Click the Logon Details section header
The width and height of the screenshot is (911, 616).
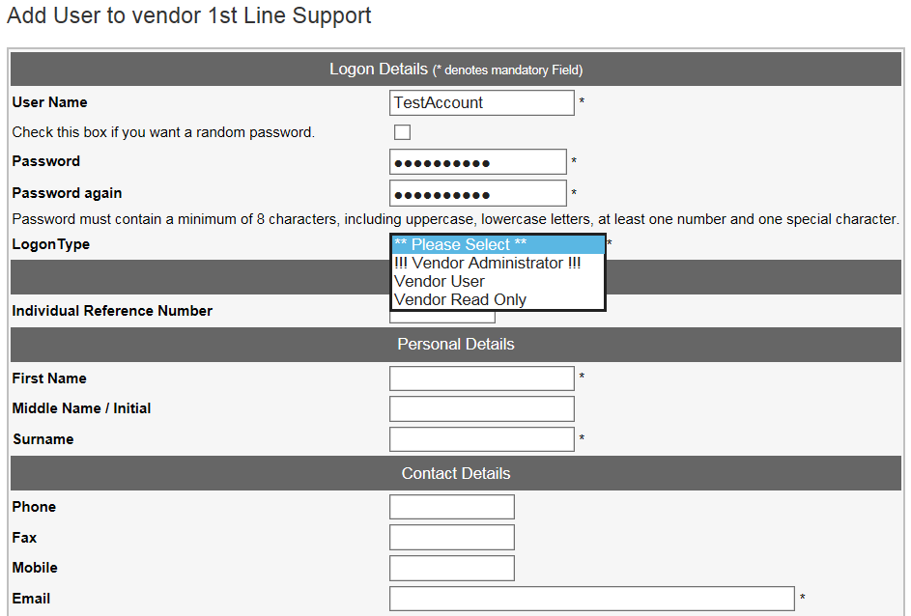[455, 70]
